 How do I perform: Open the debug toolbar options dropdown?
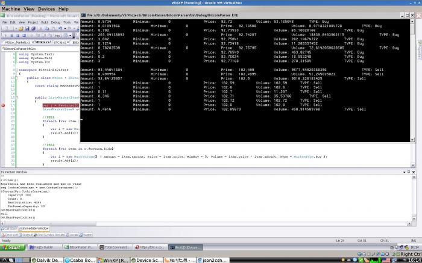74,37
